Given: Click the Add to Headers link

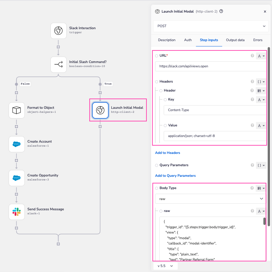Looking at the screenshot, I should pos(167,153).
